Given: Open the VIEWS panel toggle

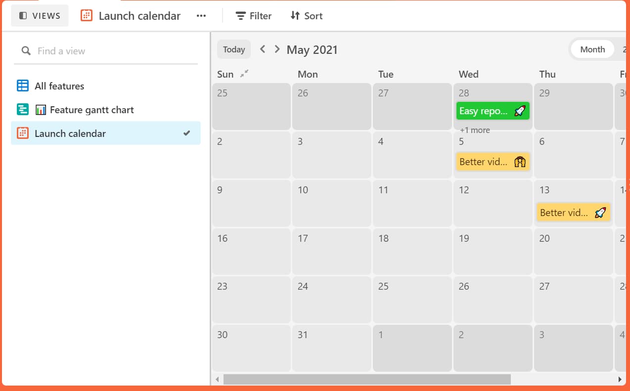Looking at the screenshot, I should (39, 15).
